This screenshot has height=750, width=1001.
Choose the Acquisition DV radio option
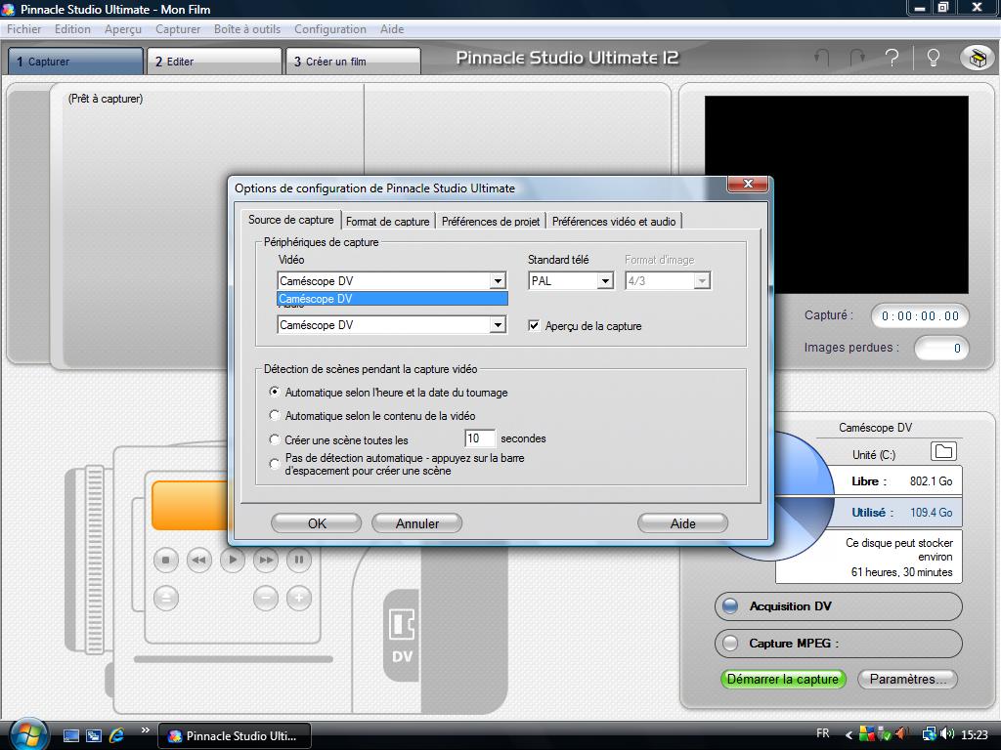[729, 606]
